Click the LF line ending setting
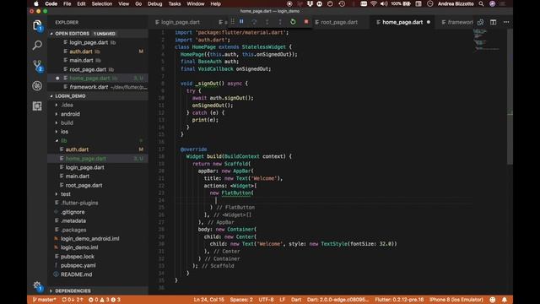The image size is (540, 304). pos(282,300)
